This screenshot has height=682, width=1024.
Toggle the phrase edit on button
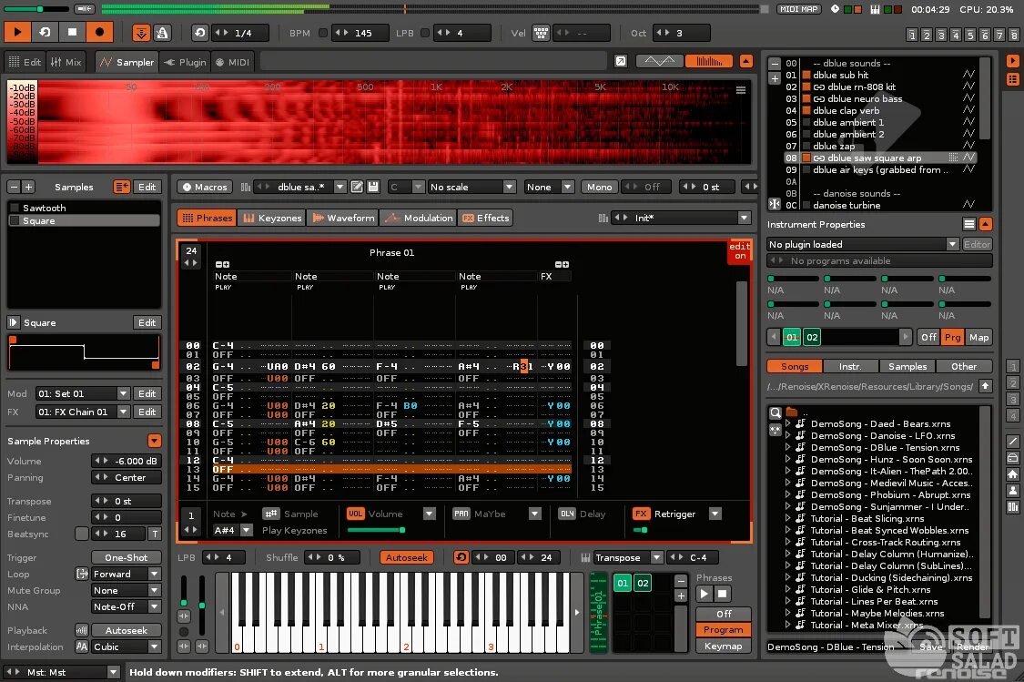tap(739, 251)
